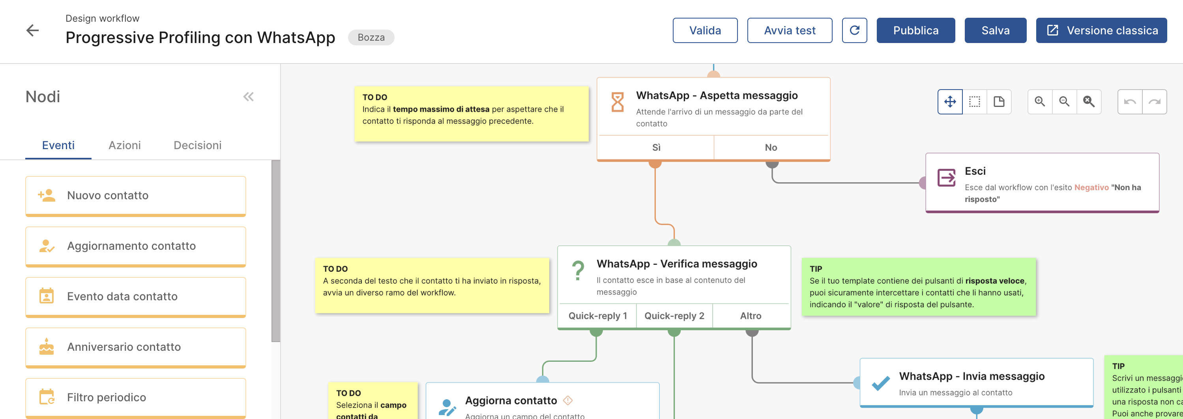Click the Nodi panel heading
This screenshot has height=419, width=1183.
pos(43,97)
